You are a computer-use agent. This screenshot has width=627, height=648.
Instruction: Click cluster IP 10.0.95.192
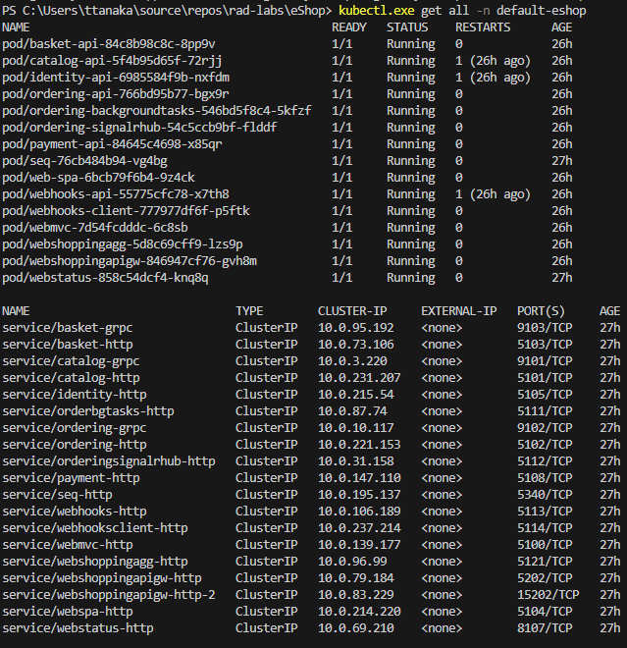[355, 328]
